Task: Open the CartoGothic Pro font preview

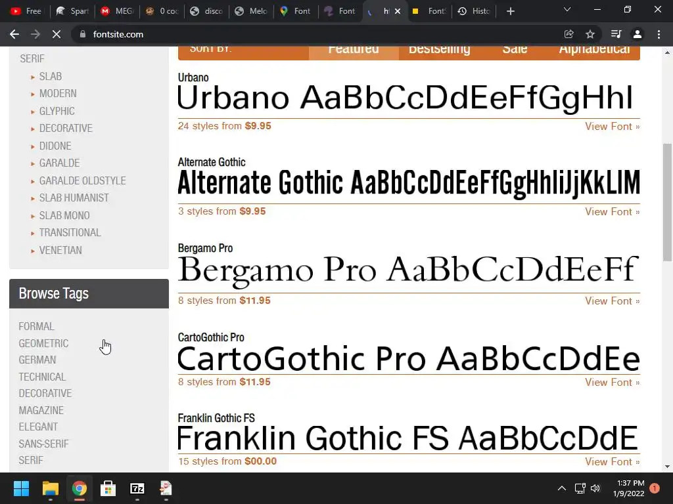Action: 409,358
